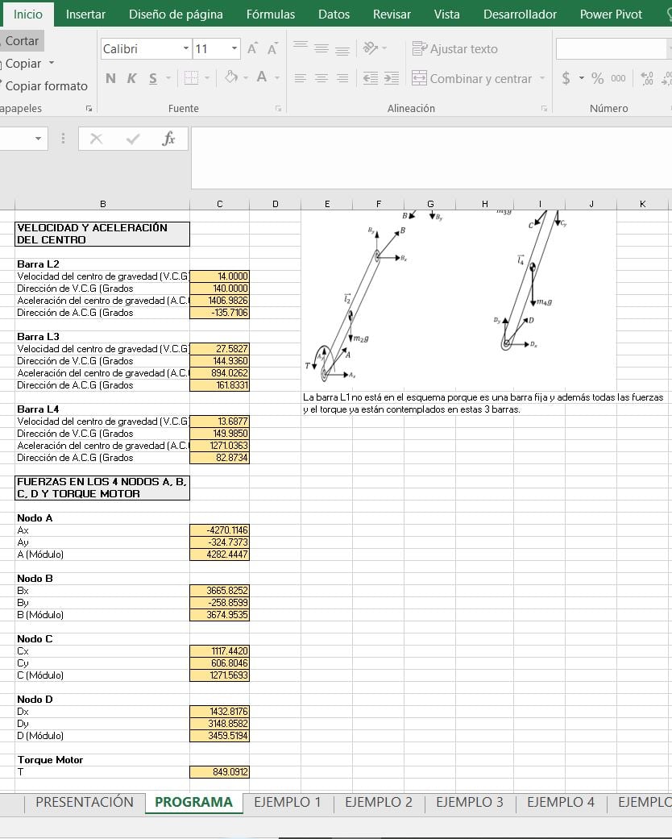Click Copiar formato button
The image size is (672, 839).
tap(44, 86)
